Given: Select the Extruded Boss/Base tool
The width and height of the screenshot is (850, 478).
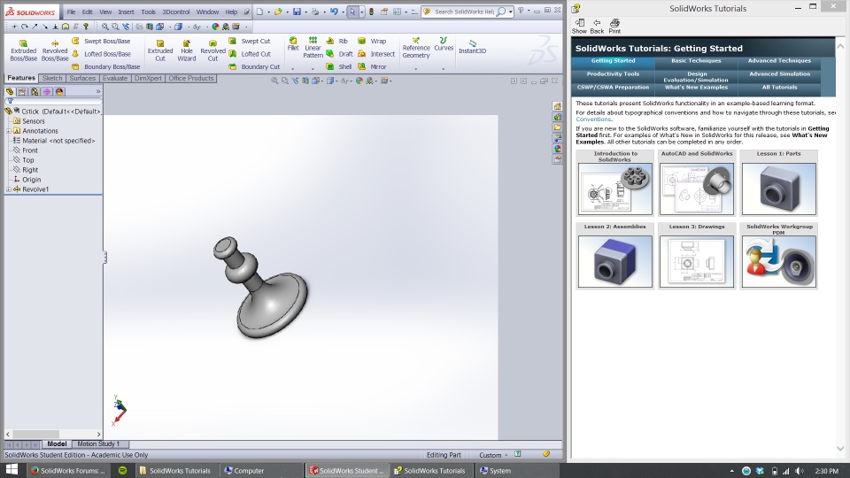Looking at the screenshot, I should pyautogui.click(x=23, y=50).
